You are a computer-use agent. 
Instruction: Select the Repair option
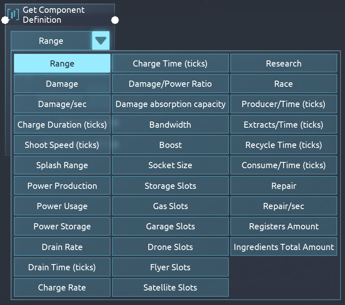[x=284, y=186]
